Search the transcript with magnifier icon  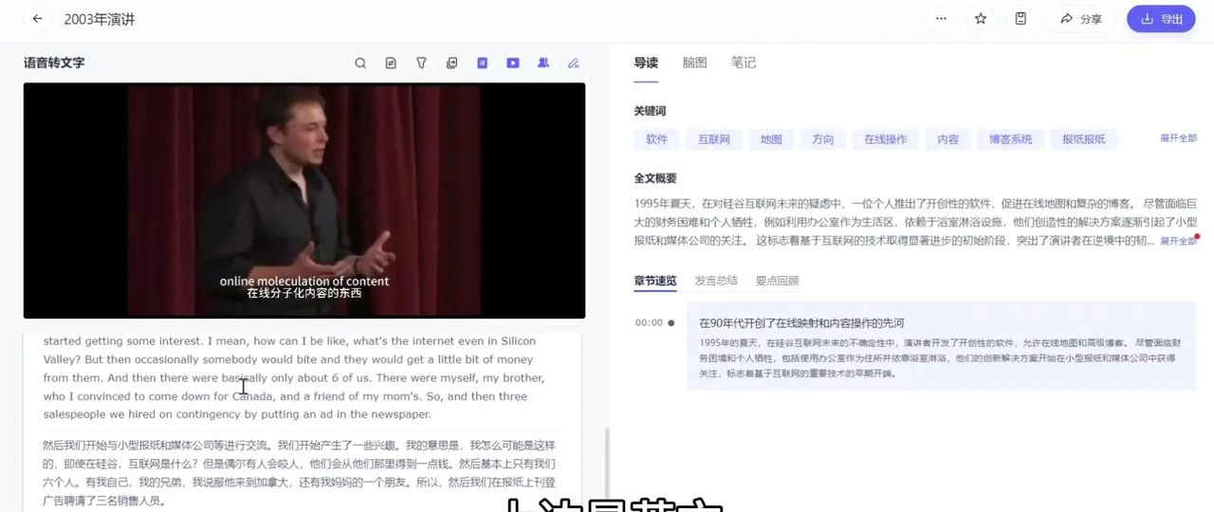point(360,64)
